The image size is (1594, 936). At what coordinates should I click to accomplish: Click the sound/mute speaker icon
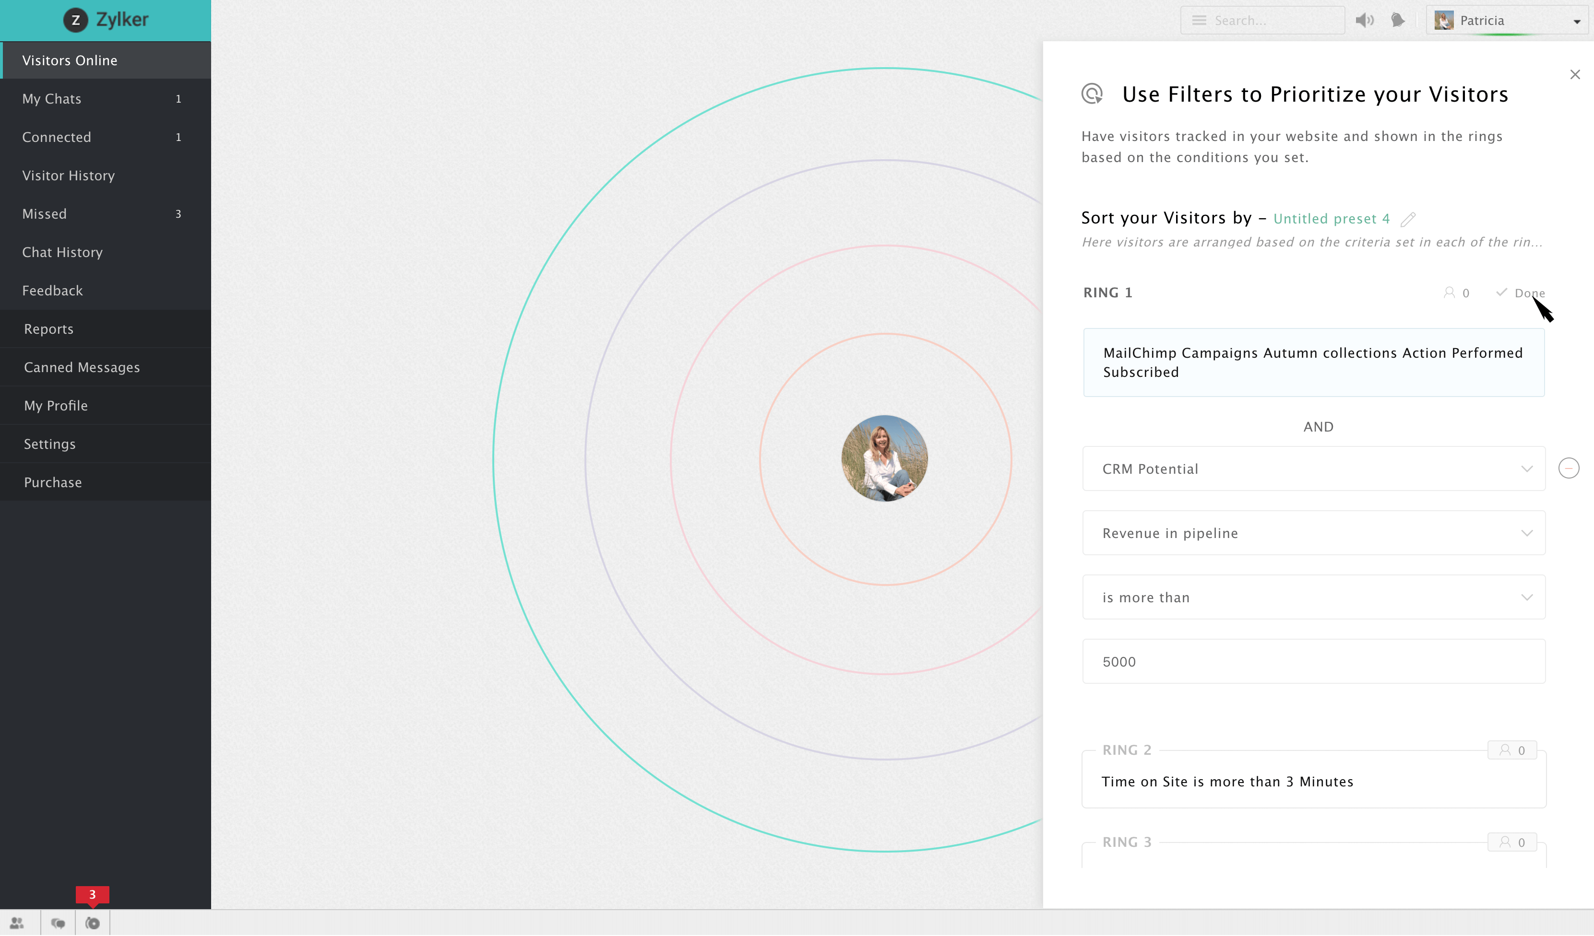tap(1364, 20)
